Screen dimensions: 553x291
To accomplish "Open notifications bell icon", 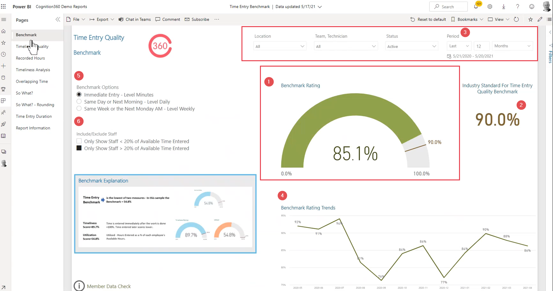I will (476, 6).
